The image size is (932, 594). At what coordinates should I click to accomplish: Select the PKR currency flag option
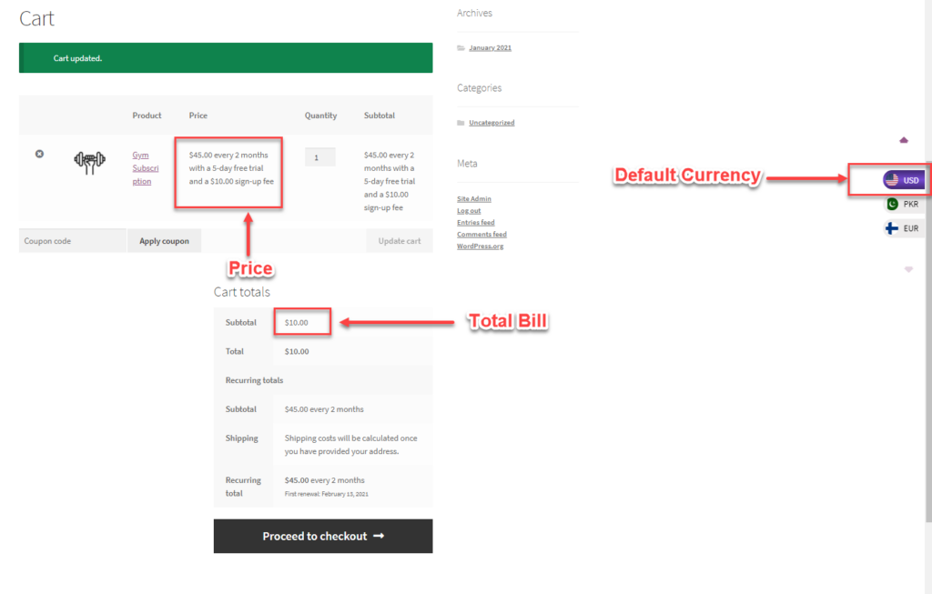pos(904,204)
